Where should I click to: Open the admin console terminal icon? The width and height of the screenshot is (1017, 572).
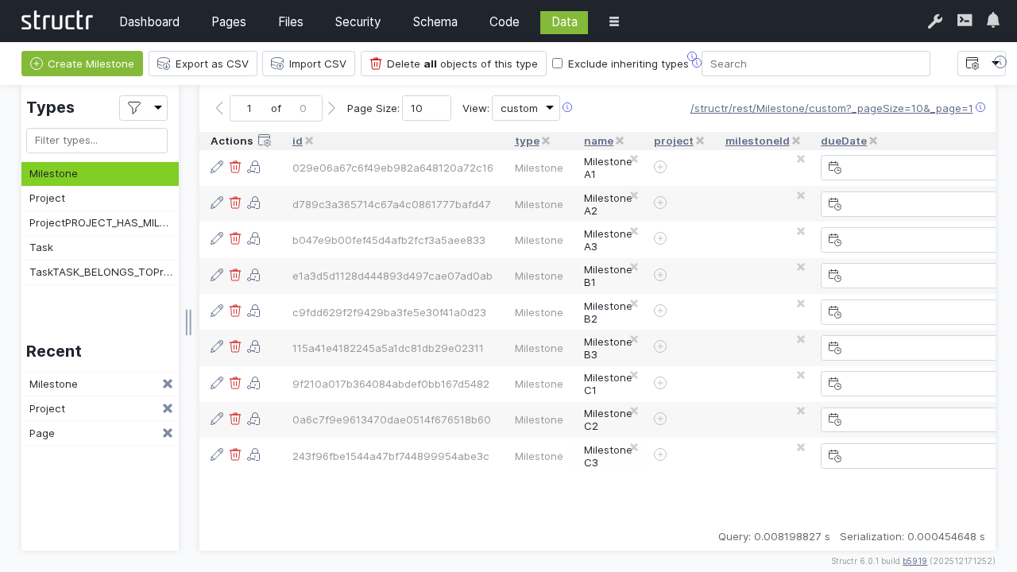click(x=965, y=21)
